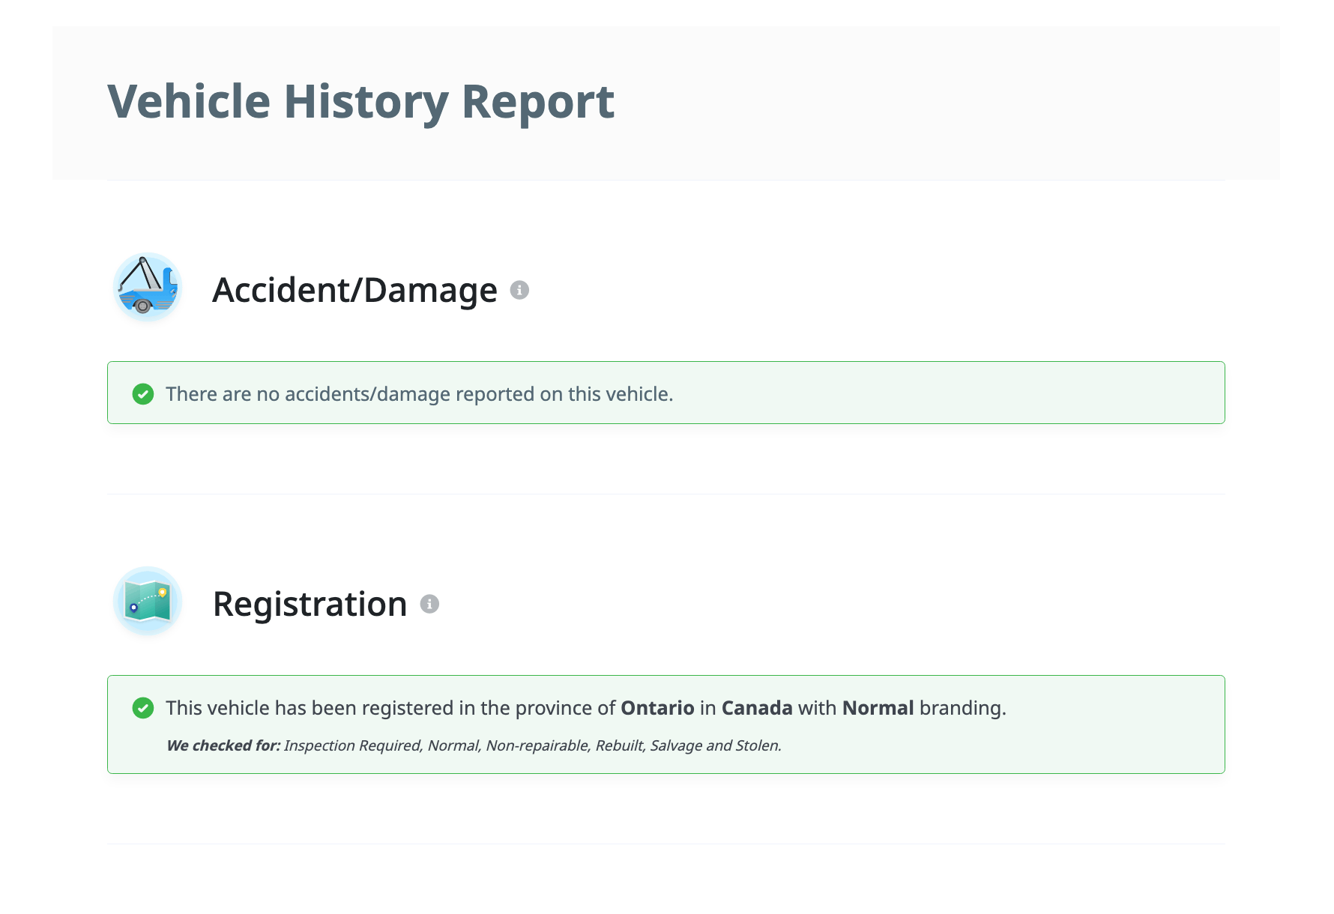Click the bold Normal branding status
1334x914 pixels.
tap(878, 708)
